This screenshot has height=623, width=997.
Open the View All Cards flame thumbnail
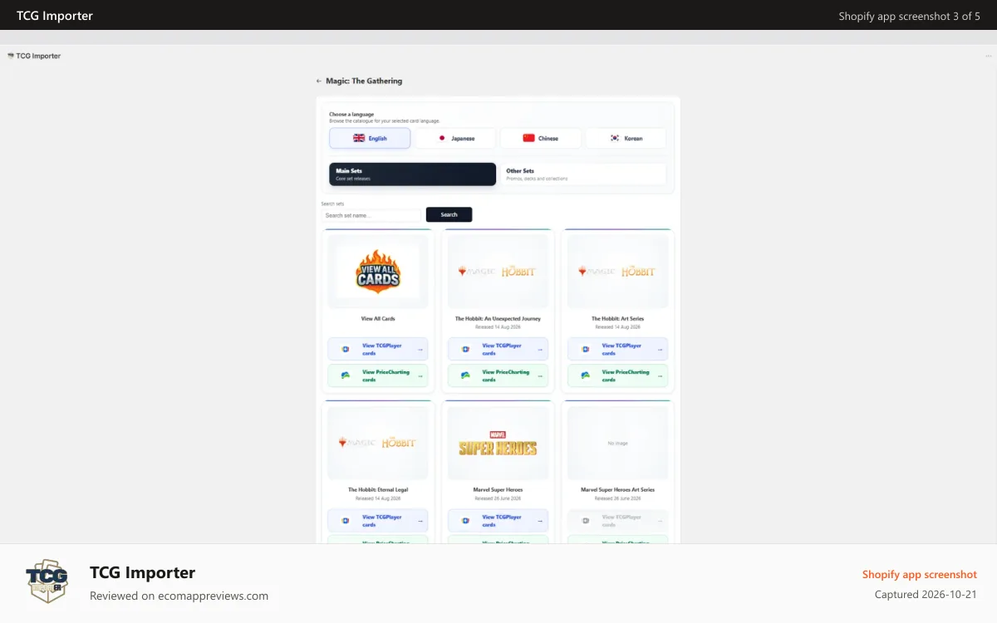click(378, 271)
